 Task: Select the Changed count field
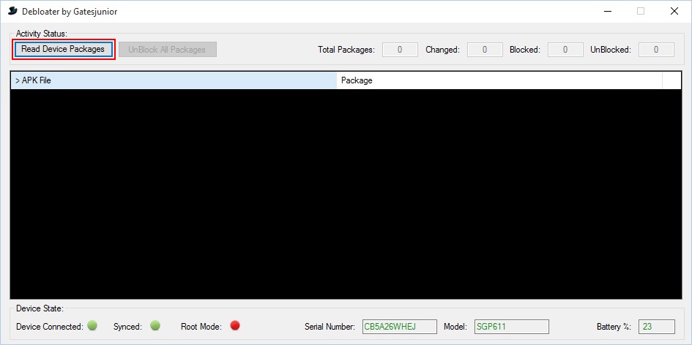485,50
